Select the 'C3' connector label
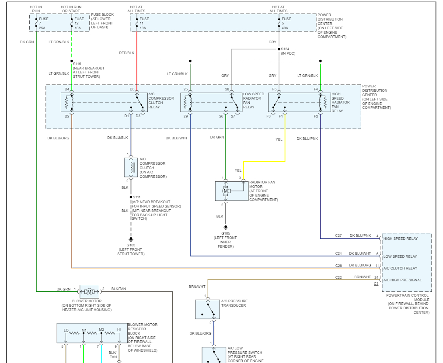Viewport: 443px width, 363px height. click(x=376, y=283)
